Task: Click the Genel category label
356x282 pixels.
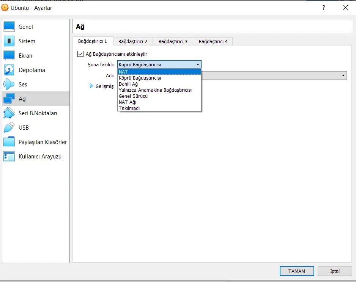Action: pyautogui.click(x=26, y=27)
